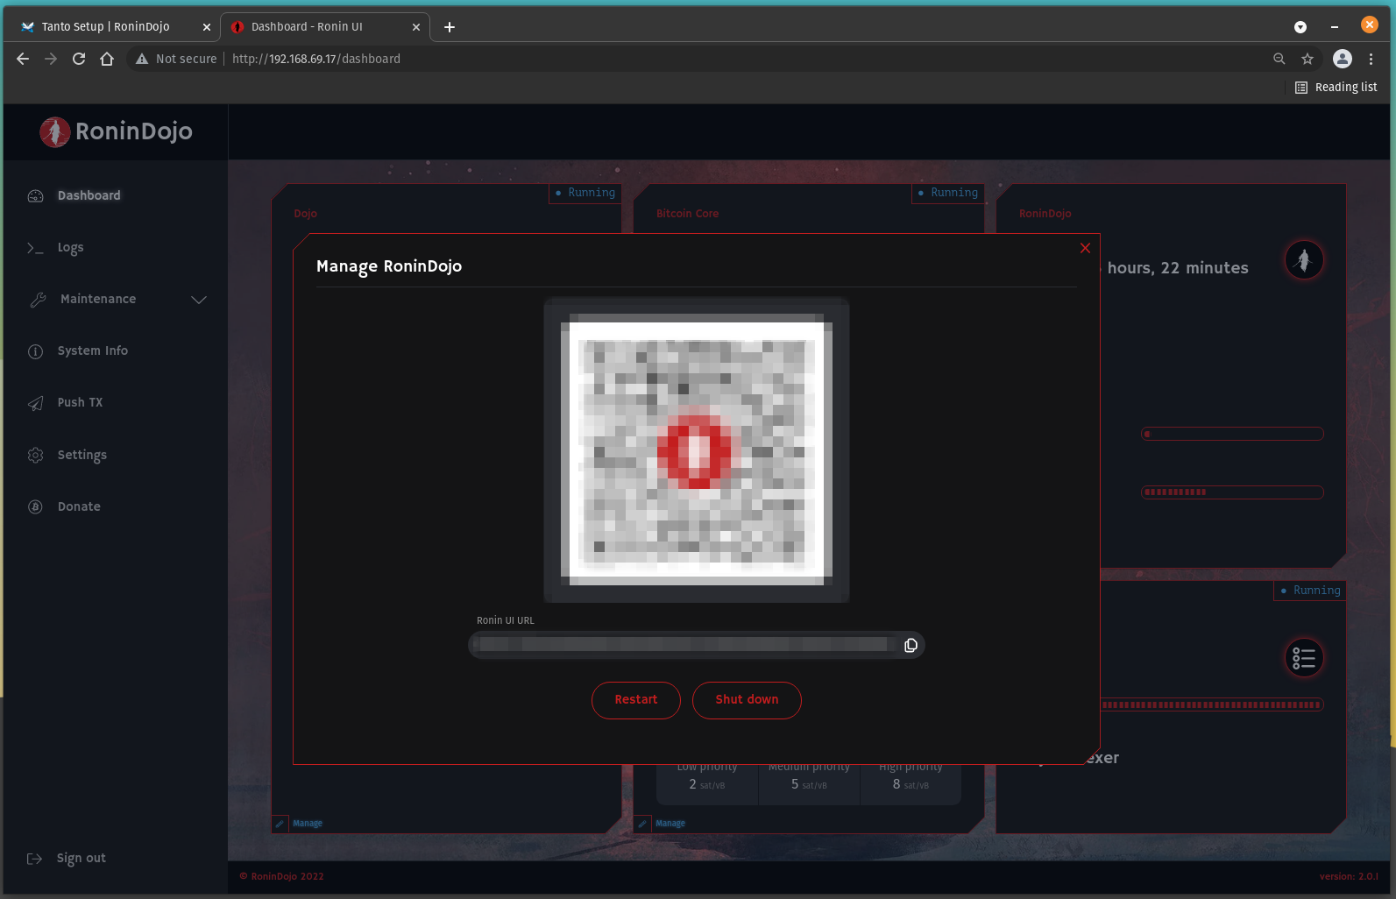Screen dimensions: 1396x899
Task: Click the second RoninDojo usage progress bar
Action: coord(1232,492)
